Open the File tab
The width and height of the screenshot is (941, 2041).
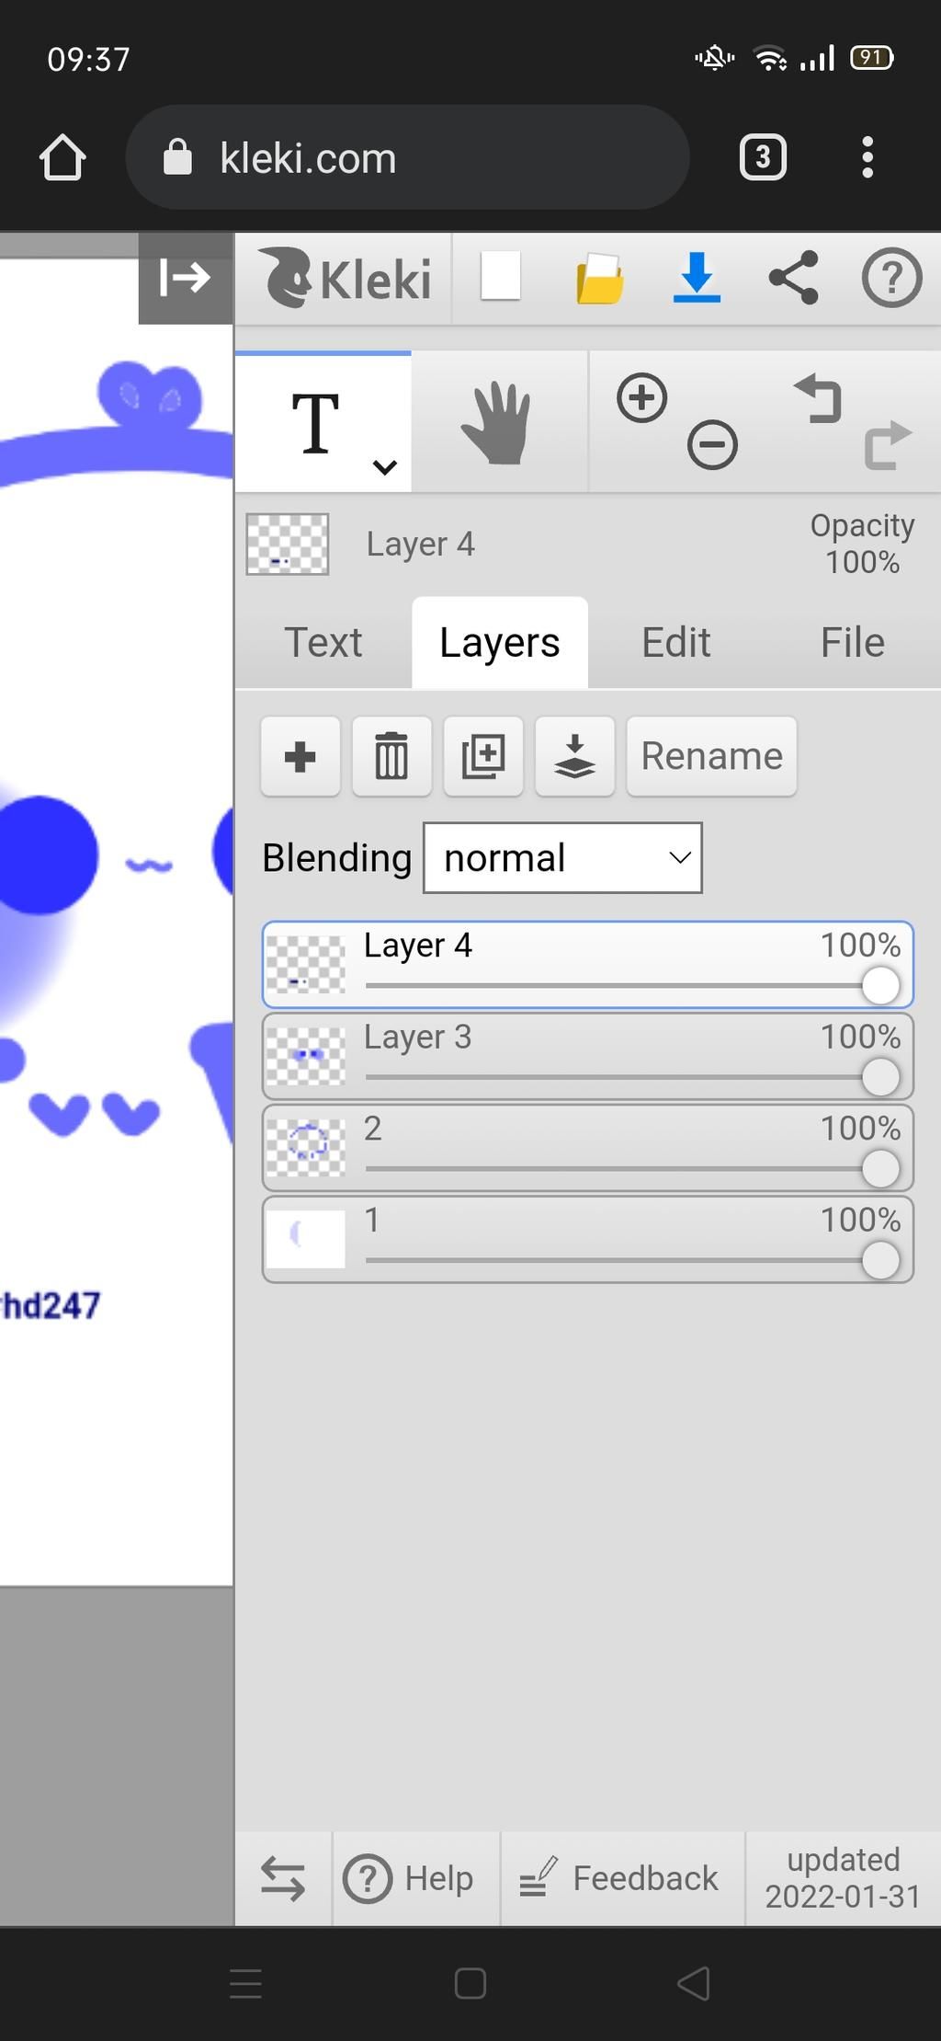tap(852, 642)
